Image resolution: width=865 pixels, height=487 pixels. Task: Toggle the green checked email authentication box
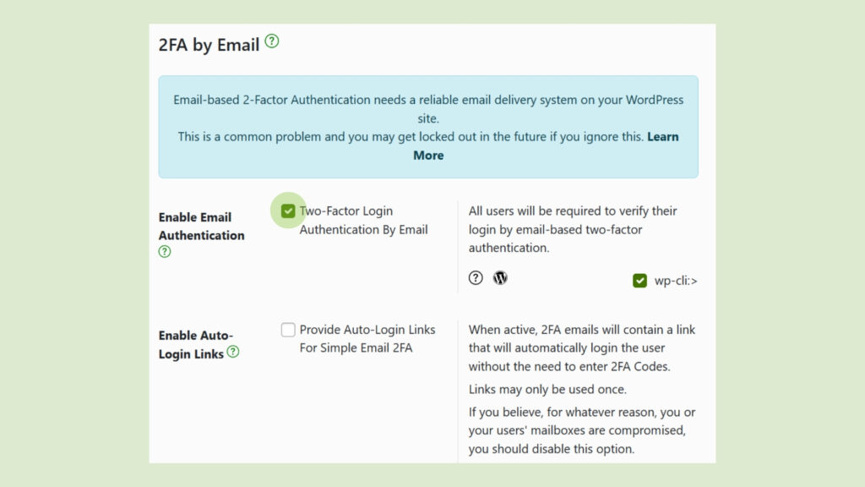click(x=288, y=210)
